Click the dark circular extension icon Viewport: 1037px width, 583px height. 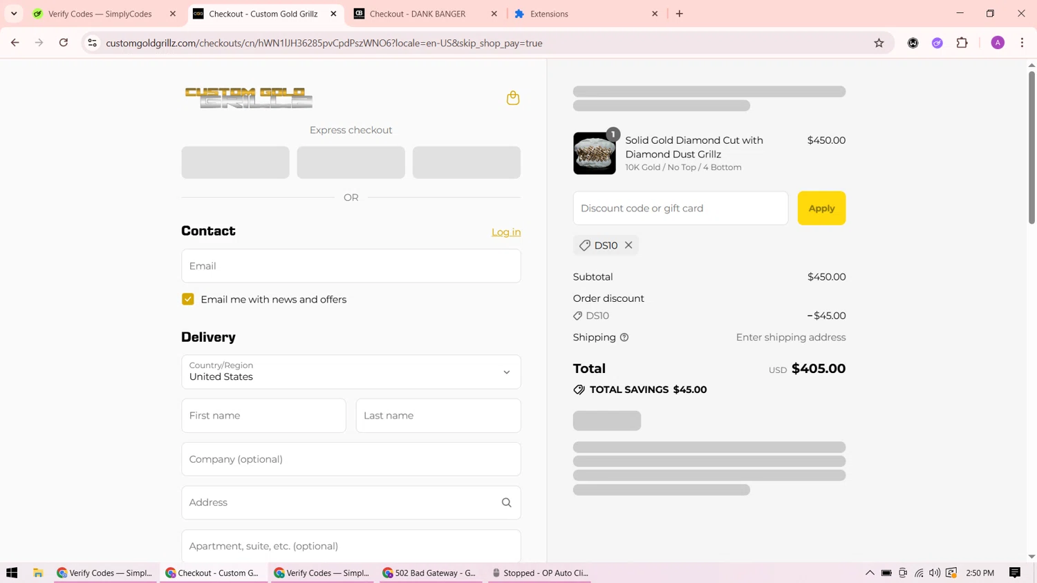913,43
